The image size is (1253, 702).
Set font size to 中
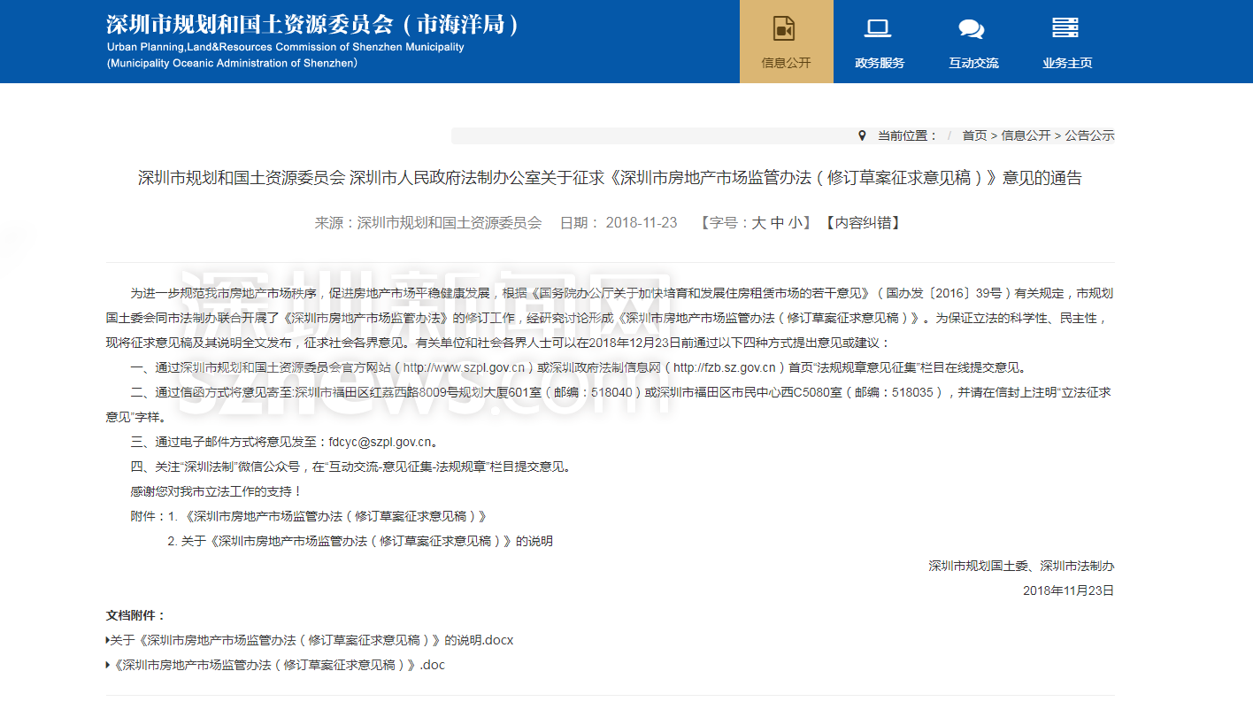[x=777, y=223]
